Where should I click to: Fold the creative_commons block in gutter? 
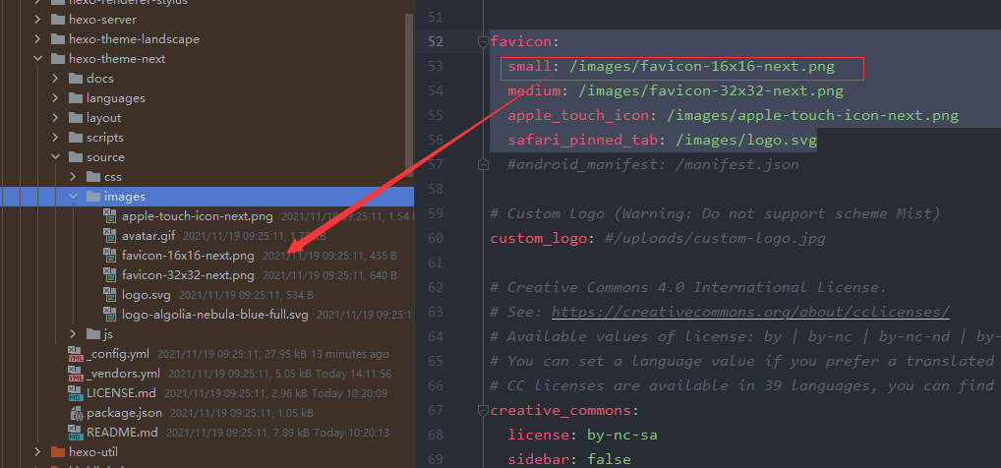(482, 410)
